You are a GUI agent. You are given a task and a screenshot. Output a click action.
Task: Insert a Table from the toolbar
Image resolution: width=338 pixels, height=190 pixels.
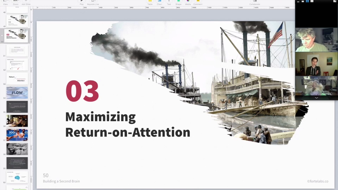click(150, 2)
